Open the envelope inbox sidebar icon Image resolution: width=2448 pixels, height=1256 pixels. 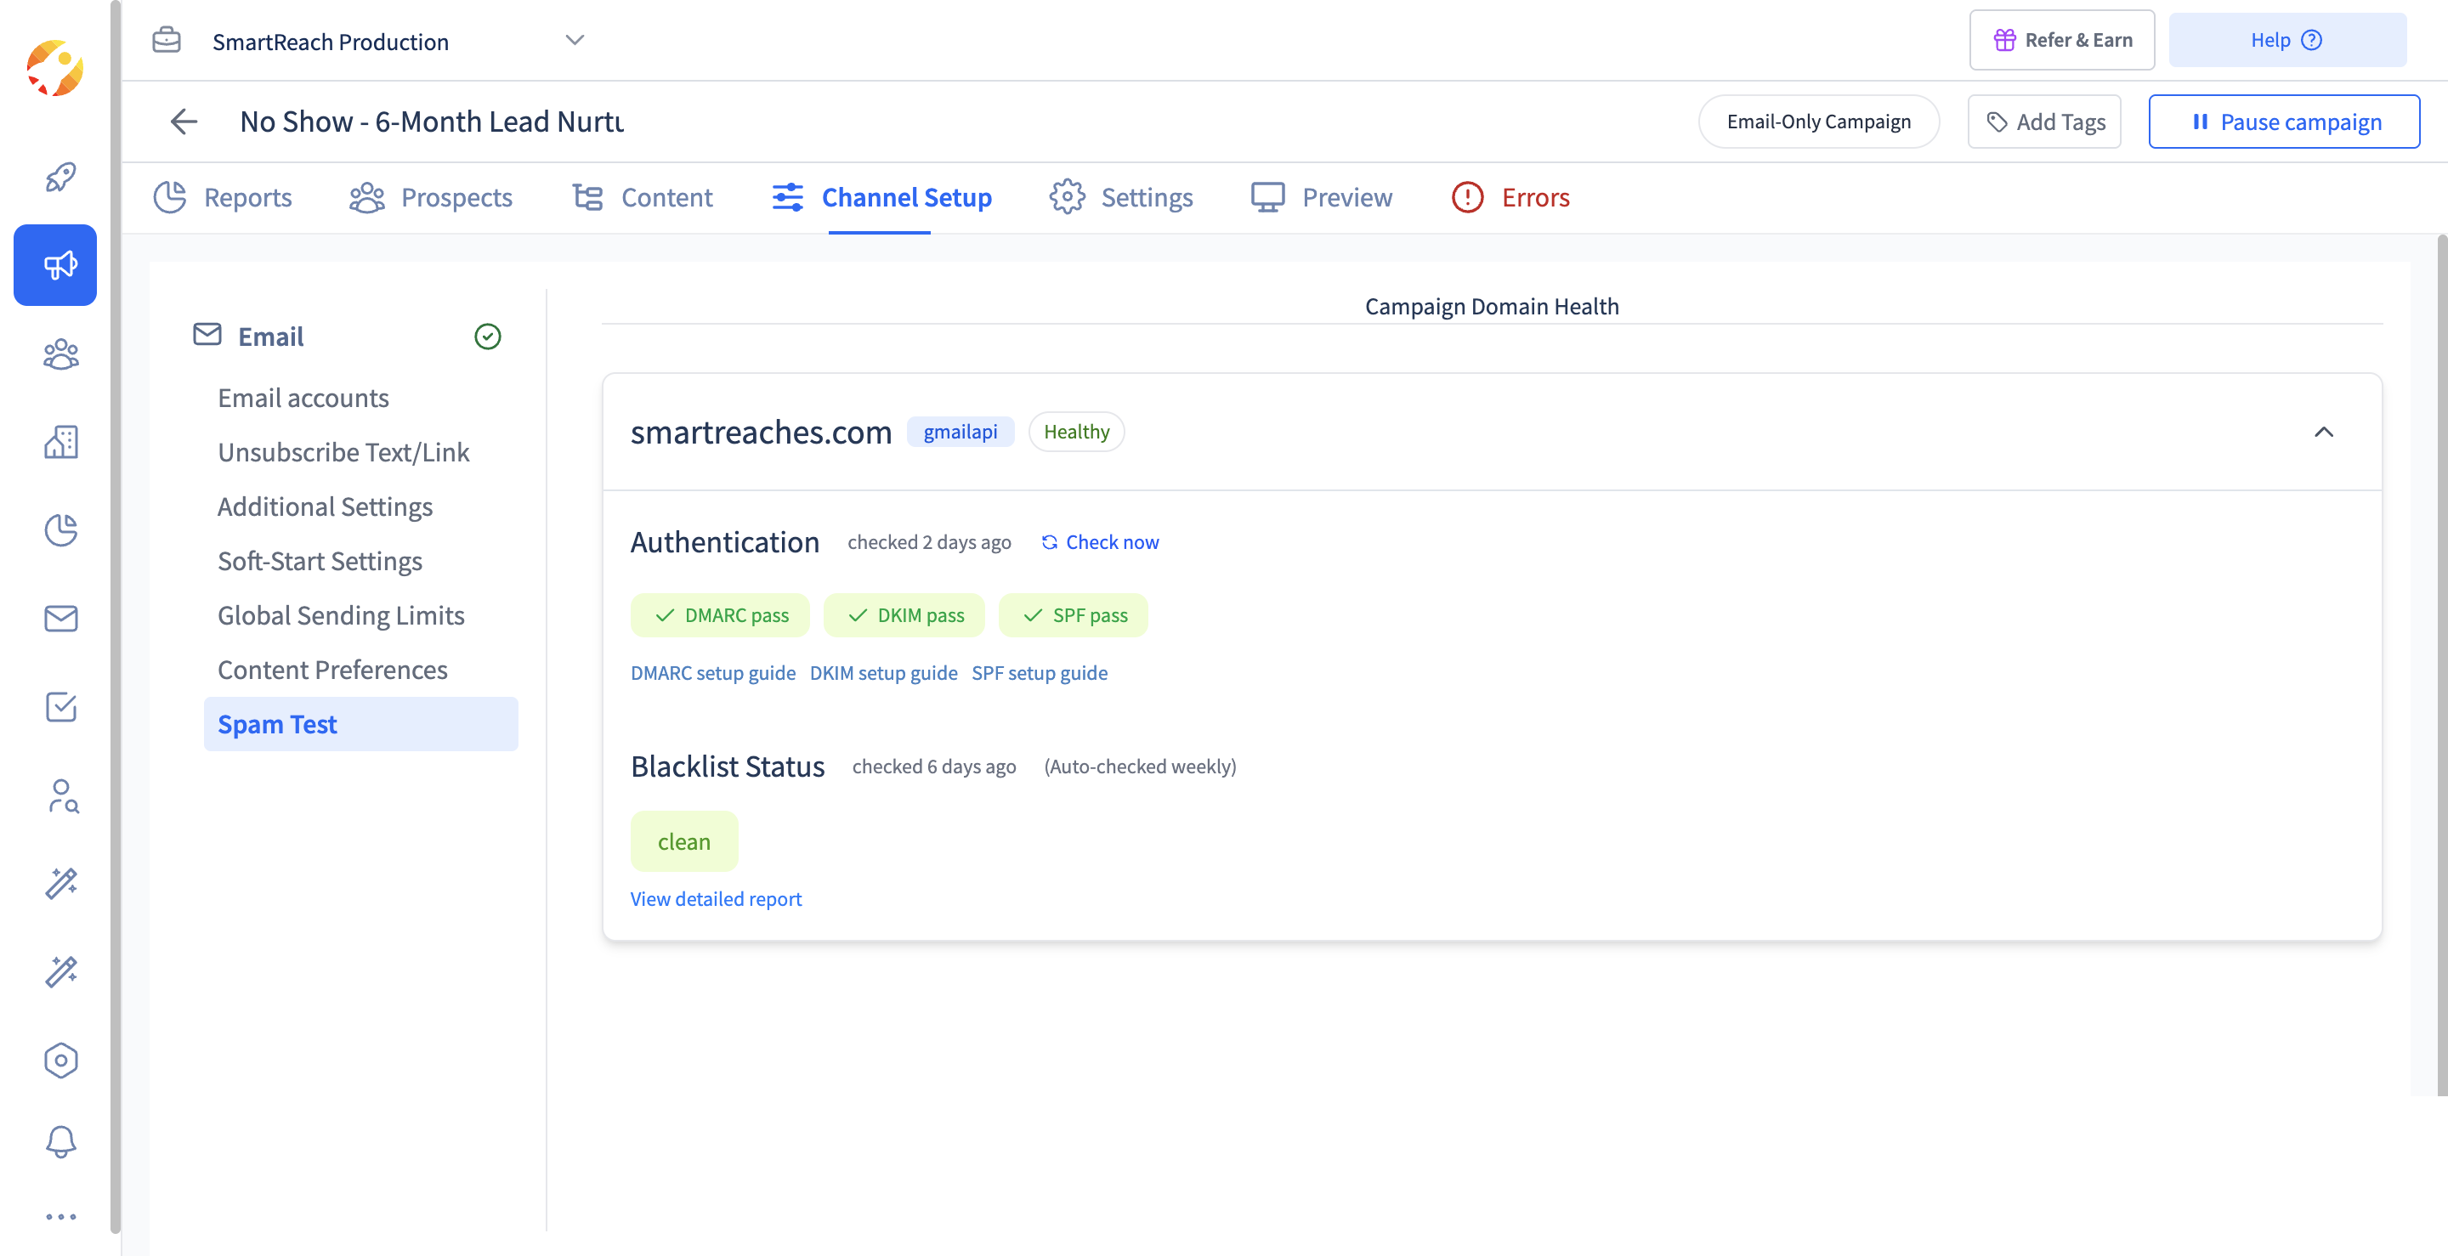click(61, 619)
